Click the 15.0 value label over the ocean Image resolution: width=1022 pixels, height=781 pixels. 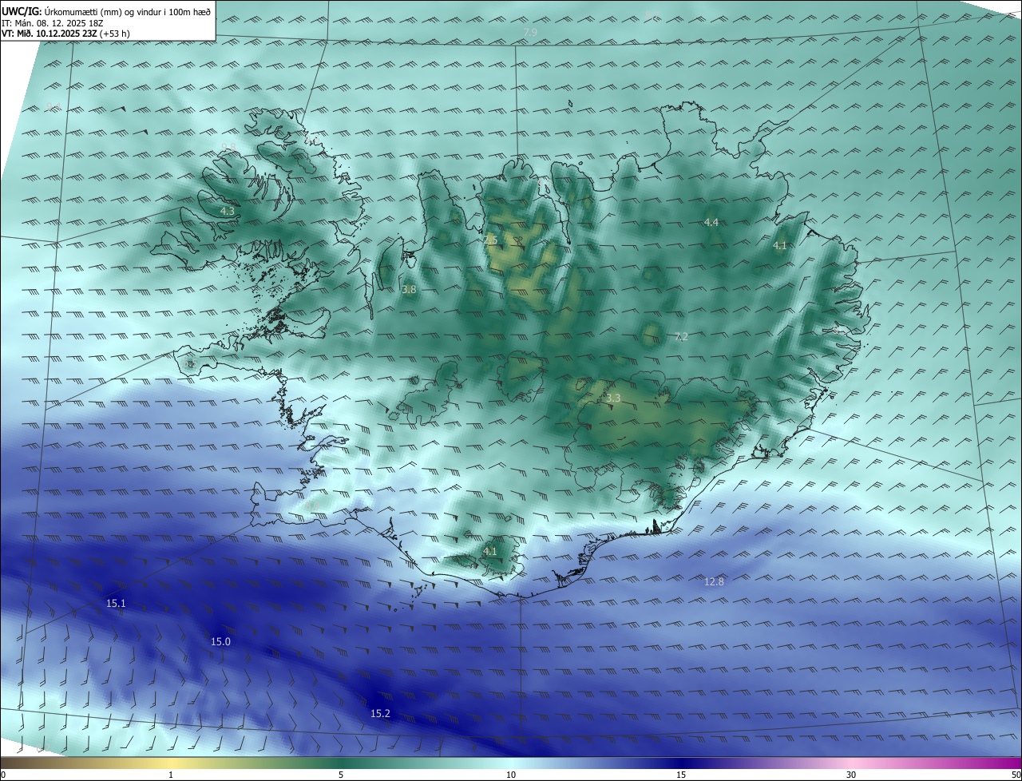[220, 642]
